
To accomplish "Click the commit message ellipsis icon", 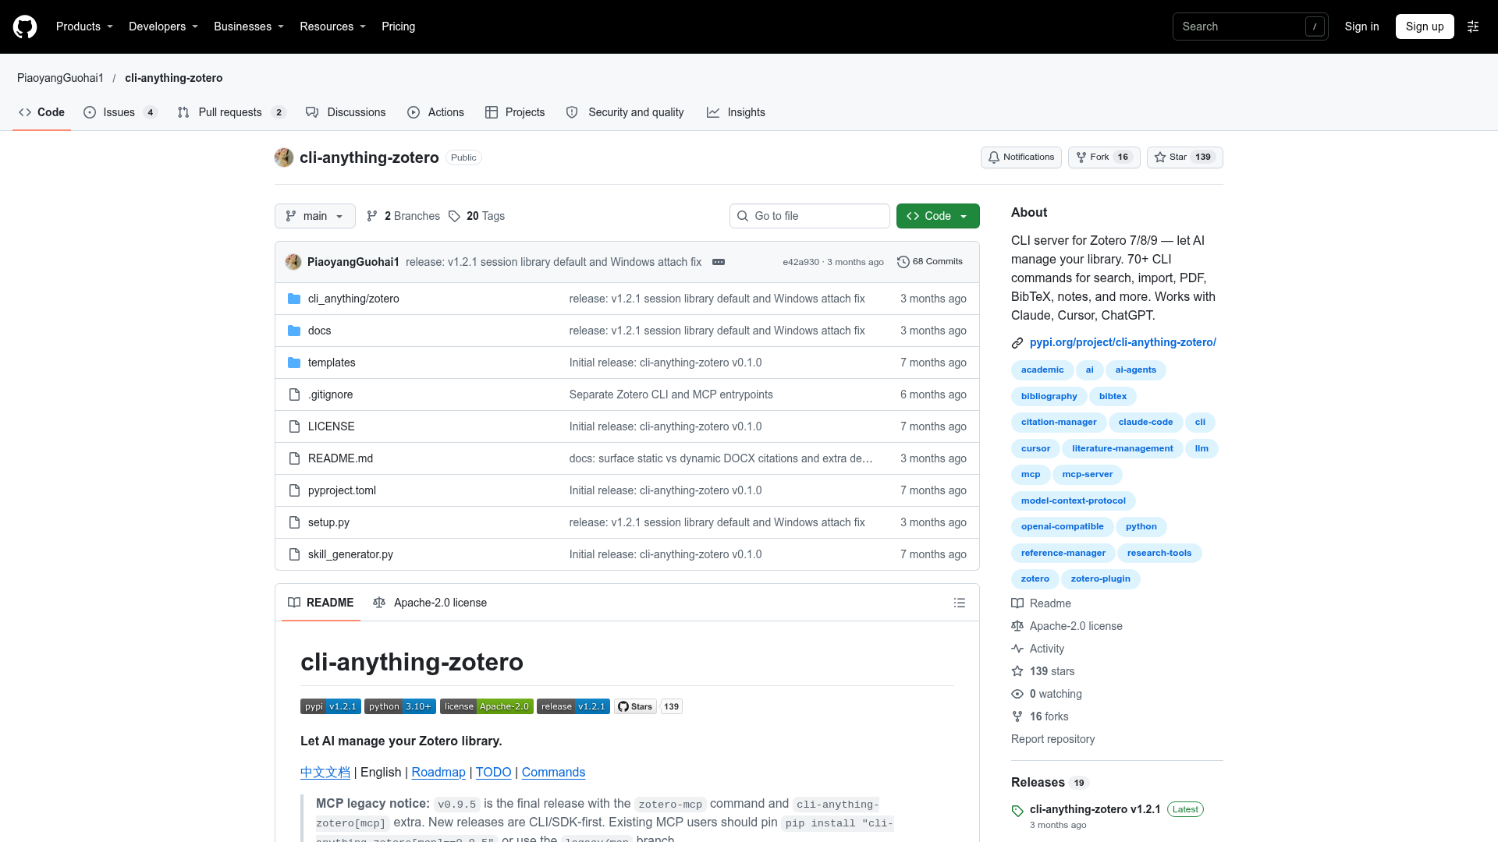I will (719, 262).
